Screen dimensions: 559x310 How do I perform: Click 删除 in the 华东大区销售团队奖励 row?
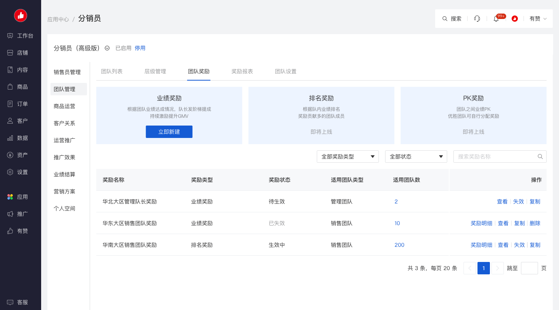(x=535, y=223)
